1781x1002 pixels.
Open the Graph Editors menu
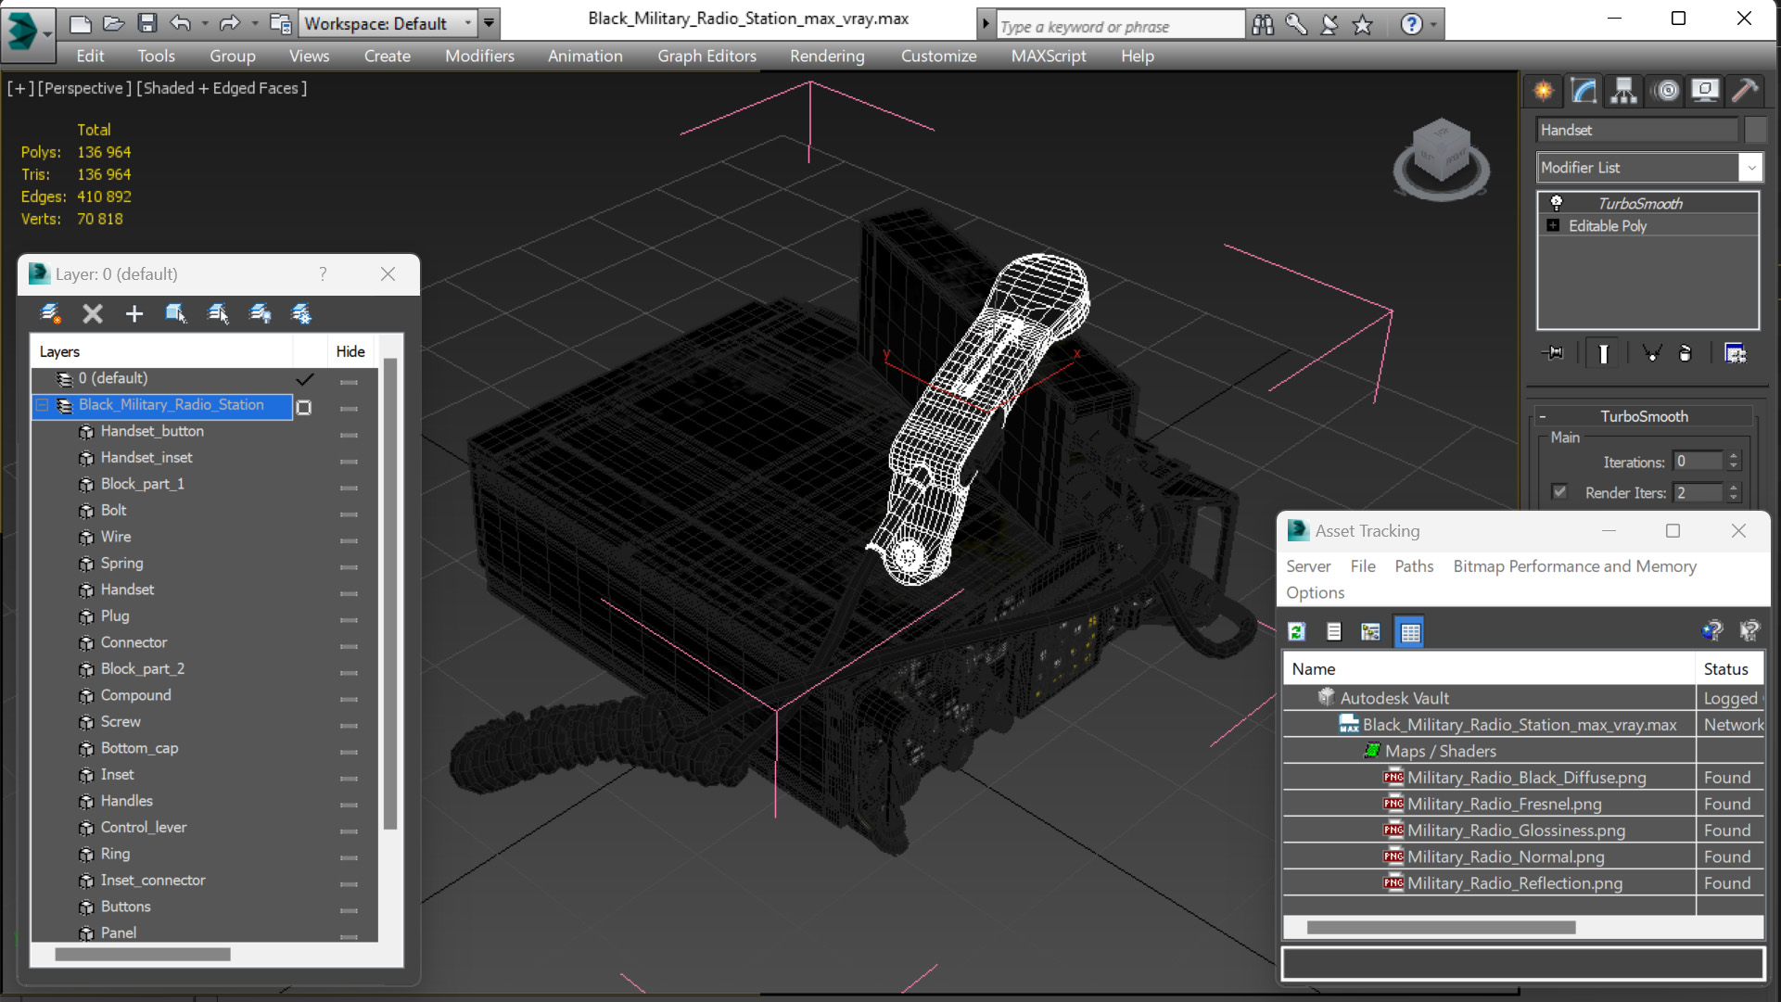[706, 56]
